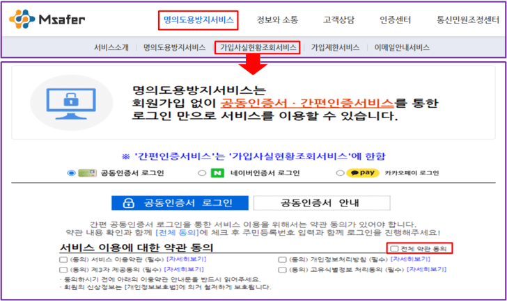The width and height of the screenshot is (507, 301).
Task: Open the 정보와 소통 menu
Action: 277,20
